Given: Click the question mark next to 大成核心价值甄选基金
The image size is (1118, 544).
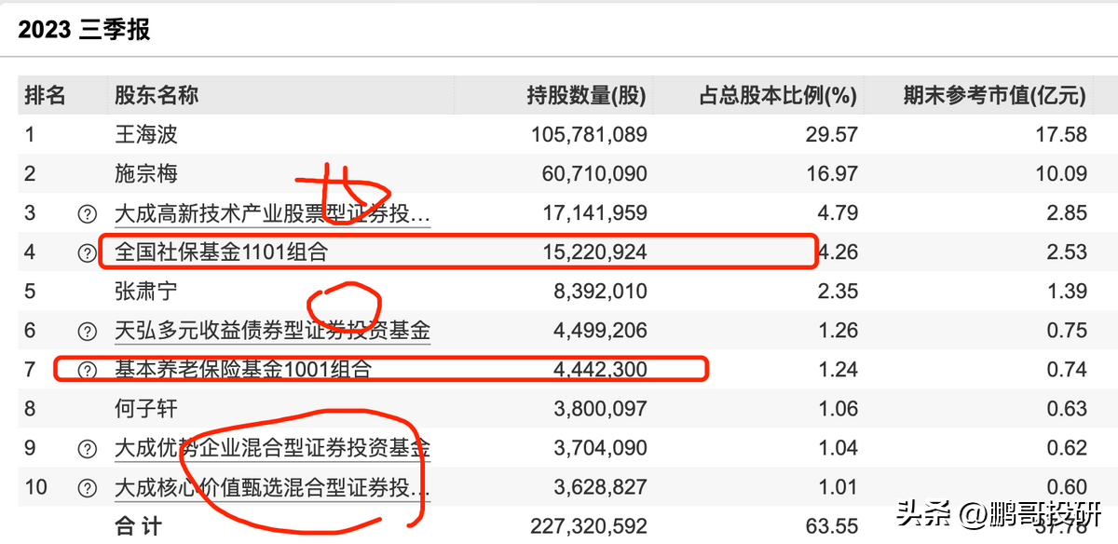Looking at the screenshot, I should (86, 486).
